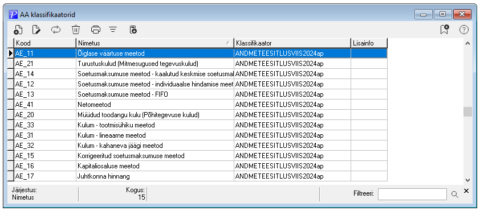
Task: Click the 'Soetusmaksumuse meetod - individuaalse hindamise' cell
Action: coord(155,84)
